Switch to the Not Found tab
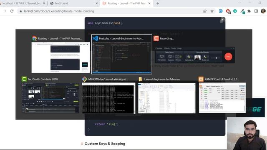The height and width of the screenshot is (150, 267). 61,3
